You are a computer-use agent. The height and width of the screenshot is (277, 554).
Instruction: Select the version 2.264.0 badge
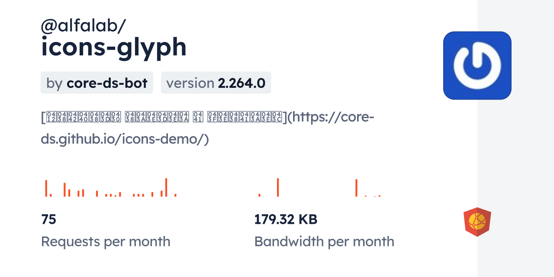click(216, 83)
